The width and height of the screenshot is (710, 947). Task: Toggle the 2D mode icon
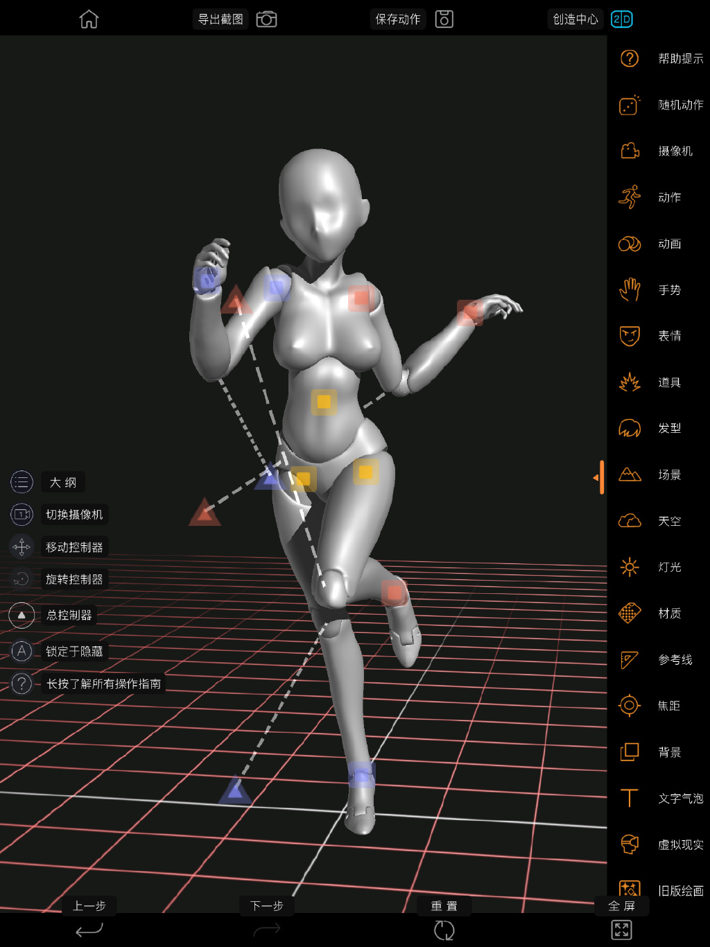(622, 19)
